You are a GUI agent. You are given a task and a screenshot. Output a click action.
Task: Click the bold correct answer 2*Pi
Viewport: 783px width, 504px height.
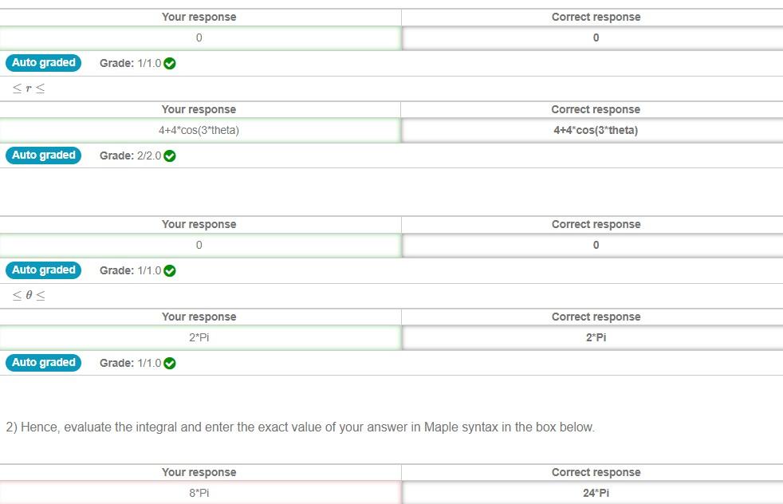595,337
